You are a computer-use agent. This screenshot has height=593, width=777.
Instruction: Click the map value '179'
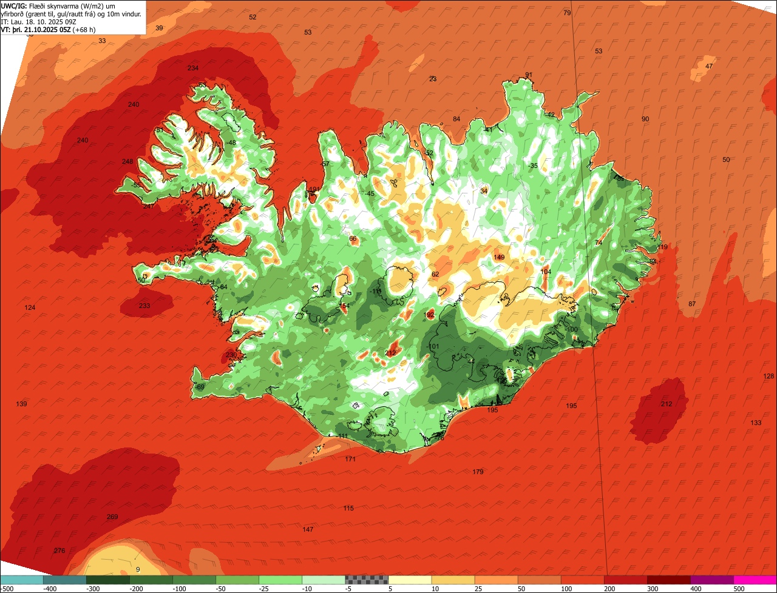pos(478,472)
